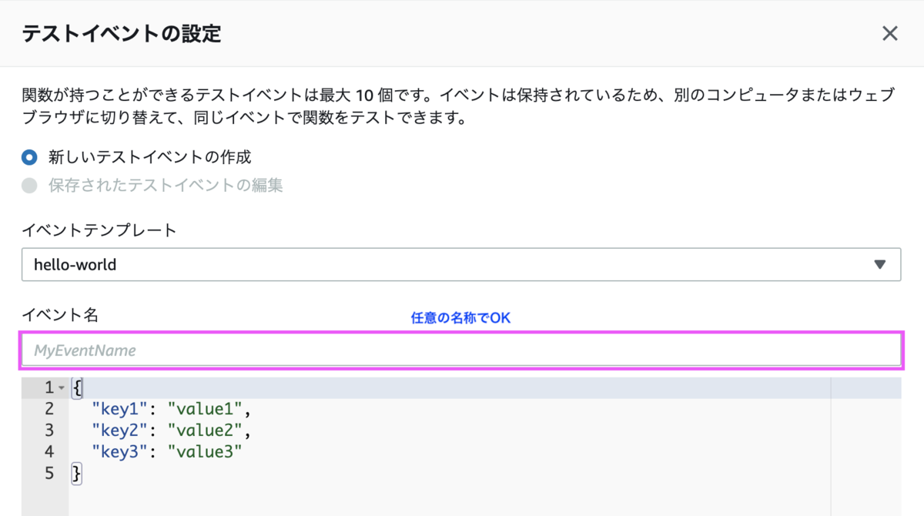Image resolution: width=924 pixels, height=516 pixels.
Task: Close the テストイベントの設定 dialog with the X icon
Action: click(x=889, y=33)
